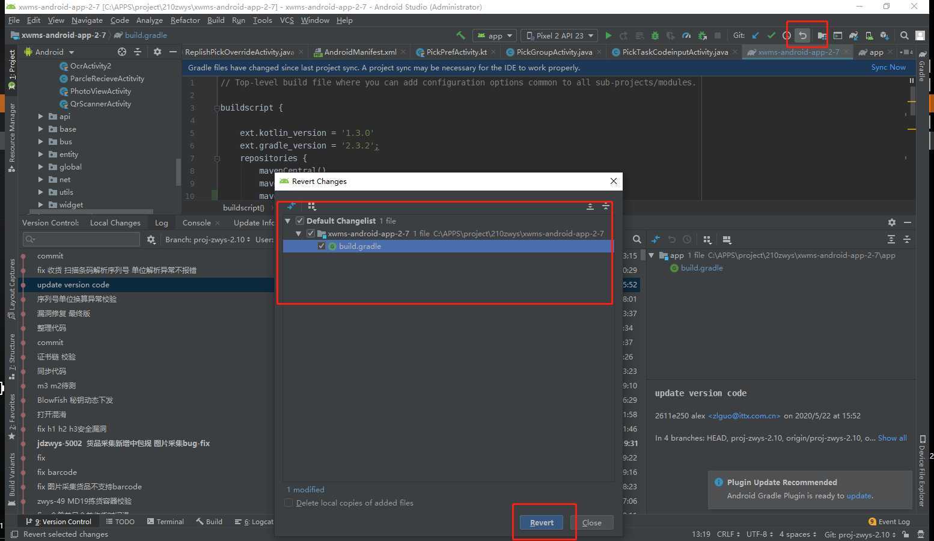Click Show Diff icon in Revert dialog
Screen dimensions: 934x541
[x=291, y=206]
